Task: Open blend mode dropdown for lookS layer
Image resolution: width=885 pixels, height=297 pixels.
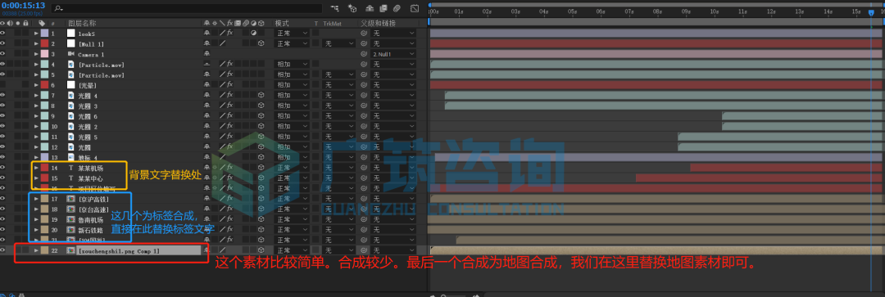Action: [292, 34]
